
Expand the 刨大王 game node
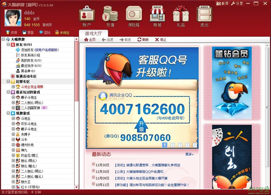click(13, 182)
